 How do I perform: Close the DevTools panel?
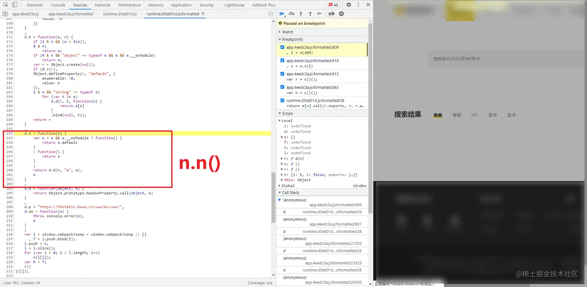coord(367,5)
